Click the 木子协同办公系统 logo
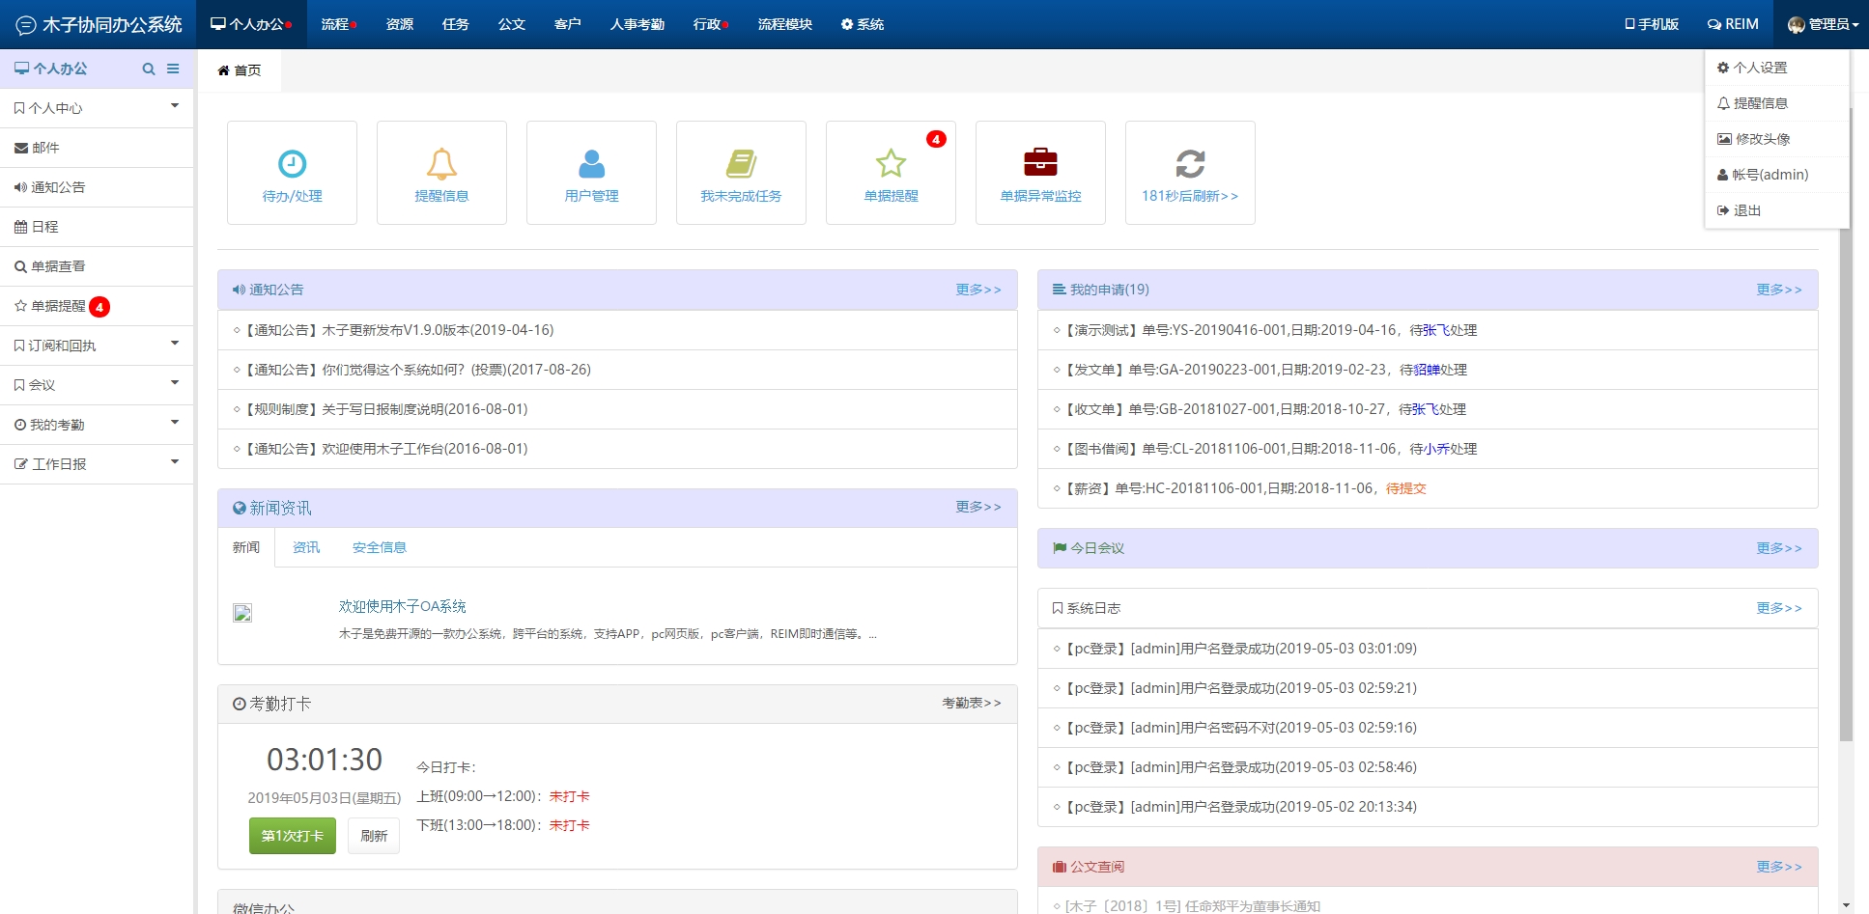1869x914 pixels. pos(99,24)
